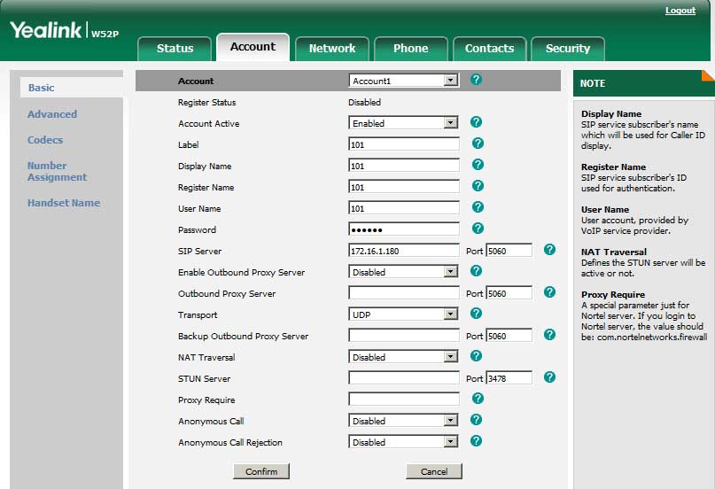Focus the Display Name input field
Screen dimensions: 715x489
tap(404, 166)
